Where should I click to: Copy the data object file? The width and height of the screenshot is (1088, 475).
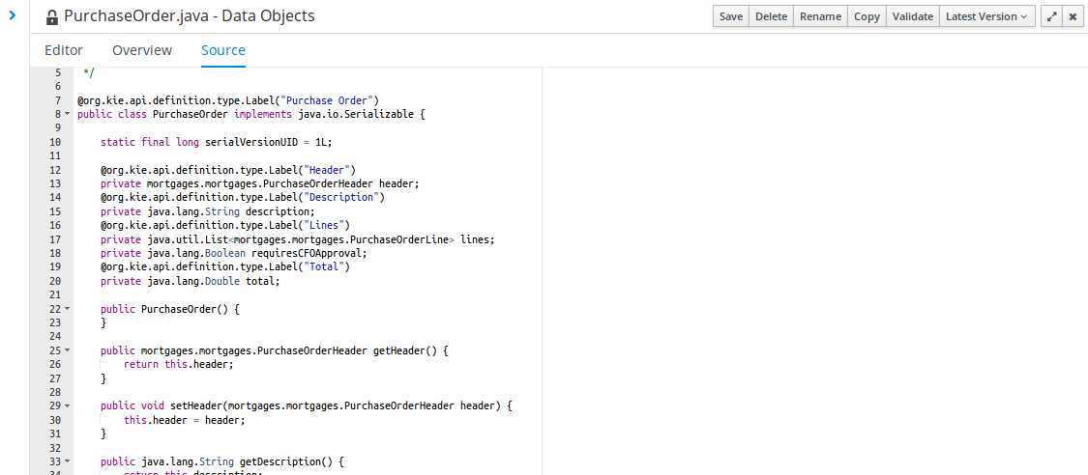point(867,16)
